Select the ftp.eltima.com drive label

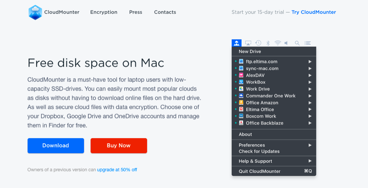pos(261,62)
